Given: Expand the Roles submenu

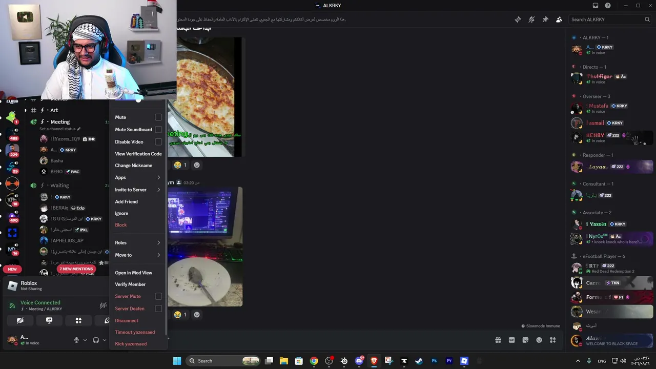Looking at the screenshot, I should (138, 243).
